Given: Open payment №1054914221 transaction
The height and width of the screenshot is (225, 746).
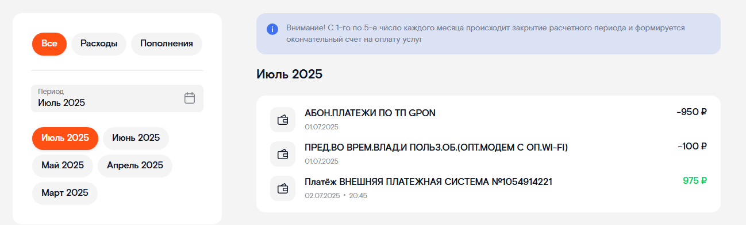Looking at the screenshot, I should 489,188.
